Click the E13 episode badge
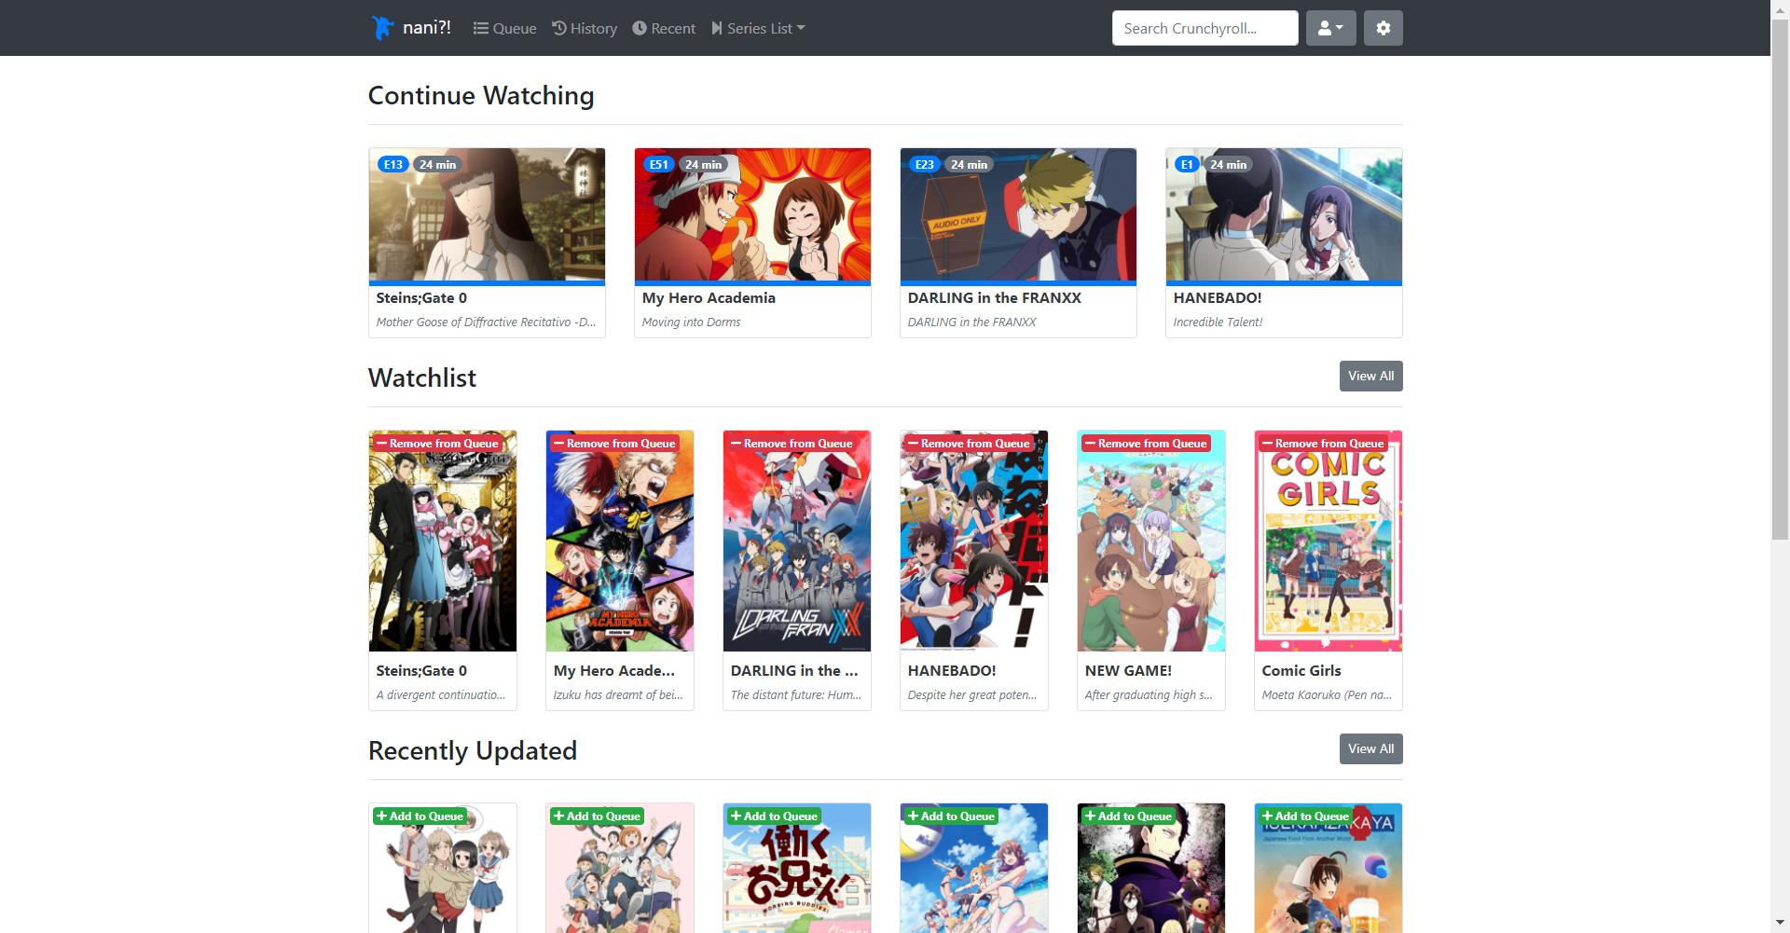 coord(393,164)
